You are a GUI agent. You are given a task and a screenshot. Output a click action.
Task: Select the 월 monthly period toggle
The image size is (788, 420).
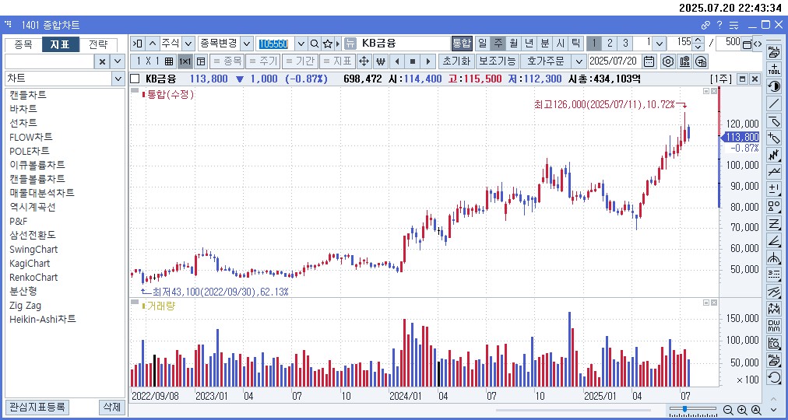coord(514,43)
